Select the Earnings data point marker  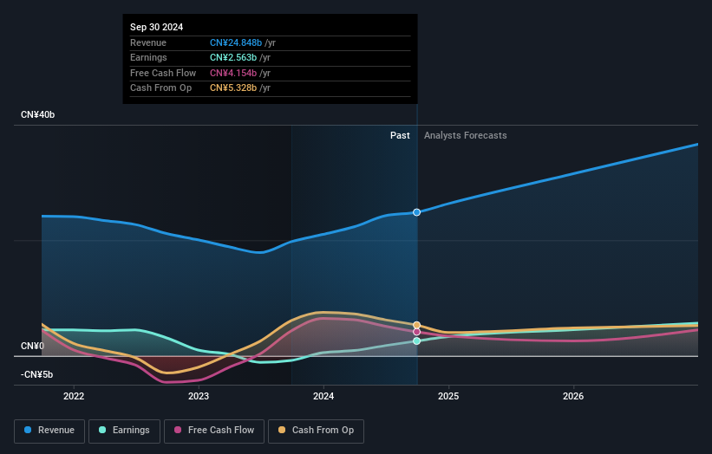416,341
